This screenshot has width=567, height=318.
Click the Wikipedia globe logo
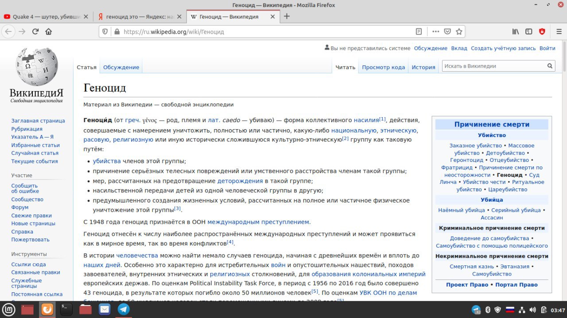(x=36, y=67)
